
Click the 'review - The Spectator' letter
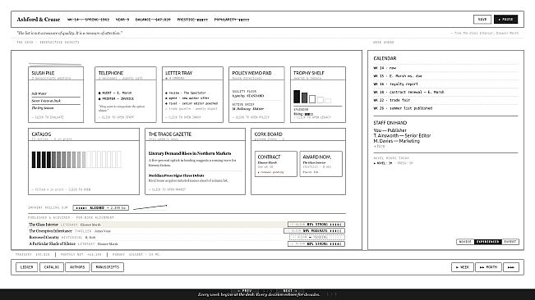[186, 93]
